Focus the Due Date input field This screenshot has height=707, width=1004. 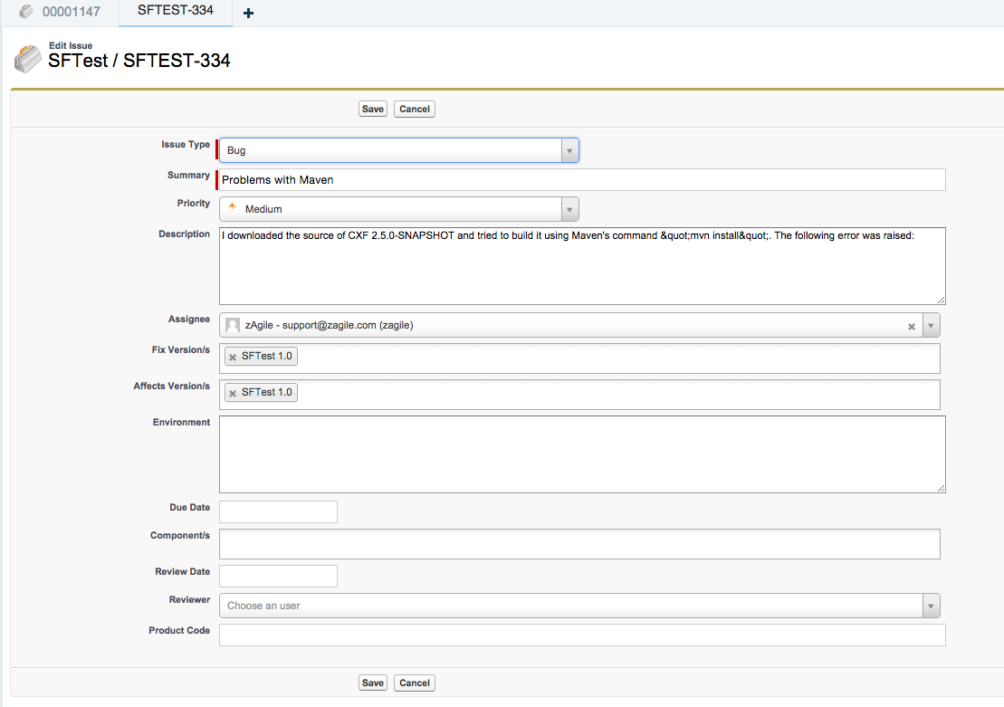(279, 511)
